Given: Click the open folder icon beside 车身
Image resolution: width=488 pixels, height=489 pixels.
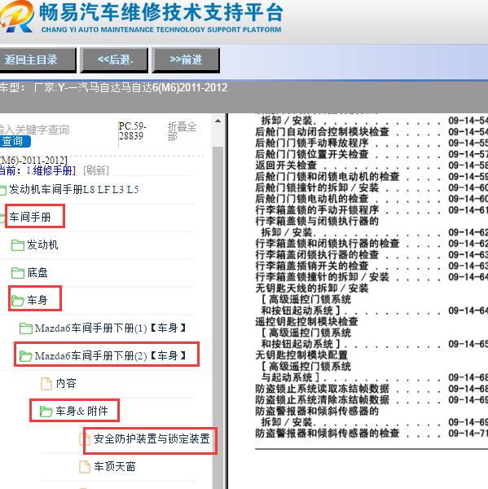Looking at the screenshot, I should tap(18, 300).
